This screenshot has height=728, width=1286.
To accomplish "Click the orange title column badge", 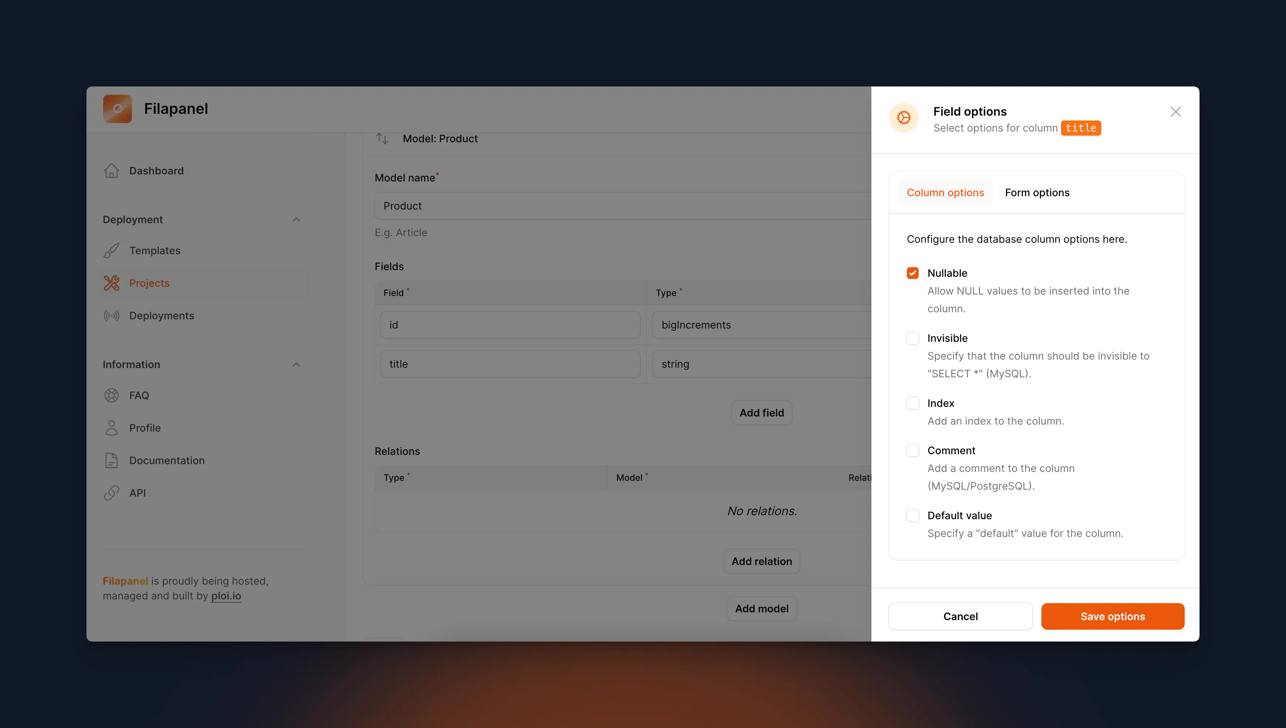I will (x=1081, y=128).
